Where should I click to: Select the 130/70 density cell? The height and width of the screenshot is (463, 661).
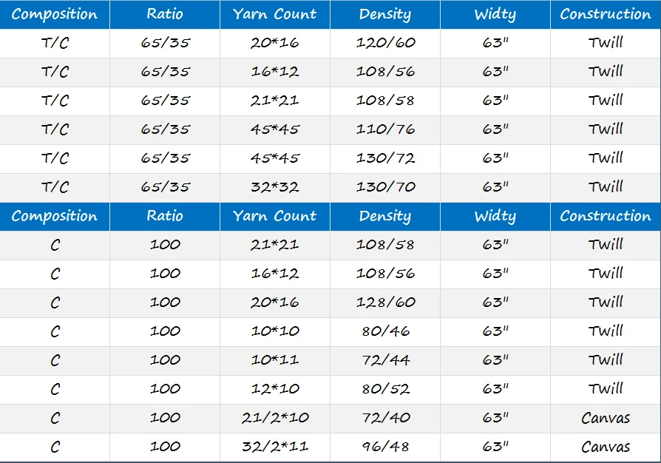click(x=385, y=187)
